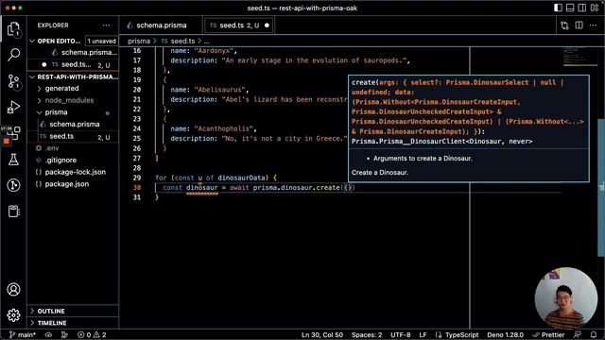Screen dimensions: 605x340
Task: Click the "Acanthopholis" string on line 24
Action: (x=225, y=128)
